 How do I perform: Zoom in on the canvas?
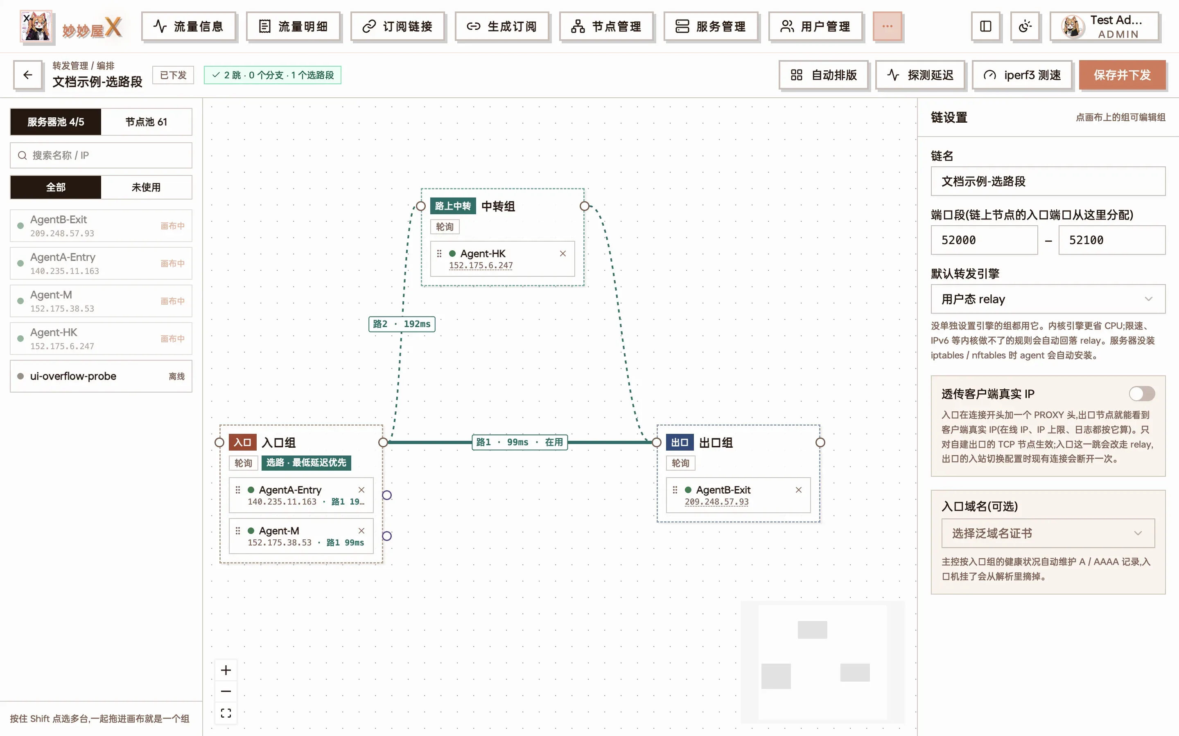coord(226,670)
